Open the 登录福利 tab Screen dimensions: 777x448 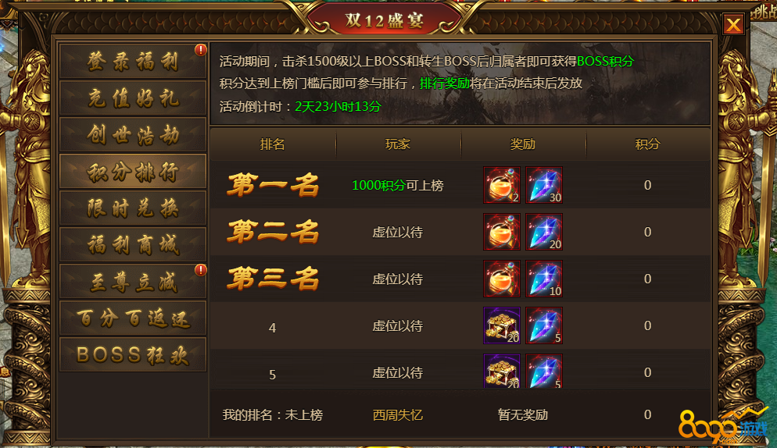point(133,62)
